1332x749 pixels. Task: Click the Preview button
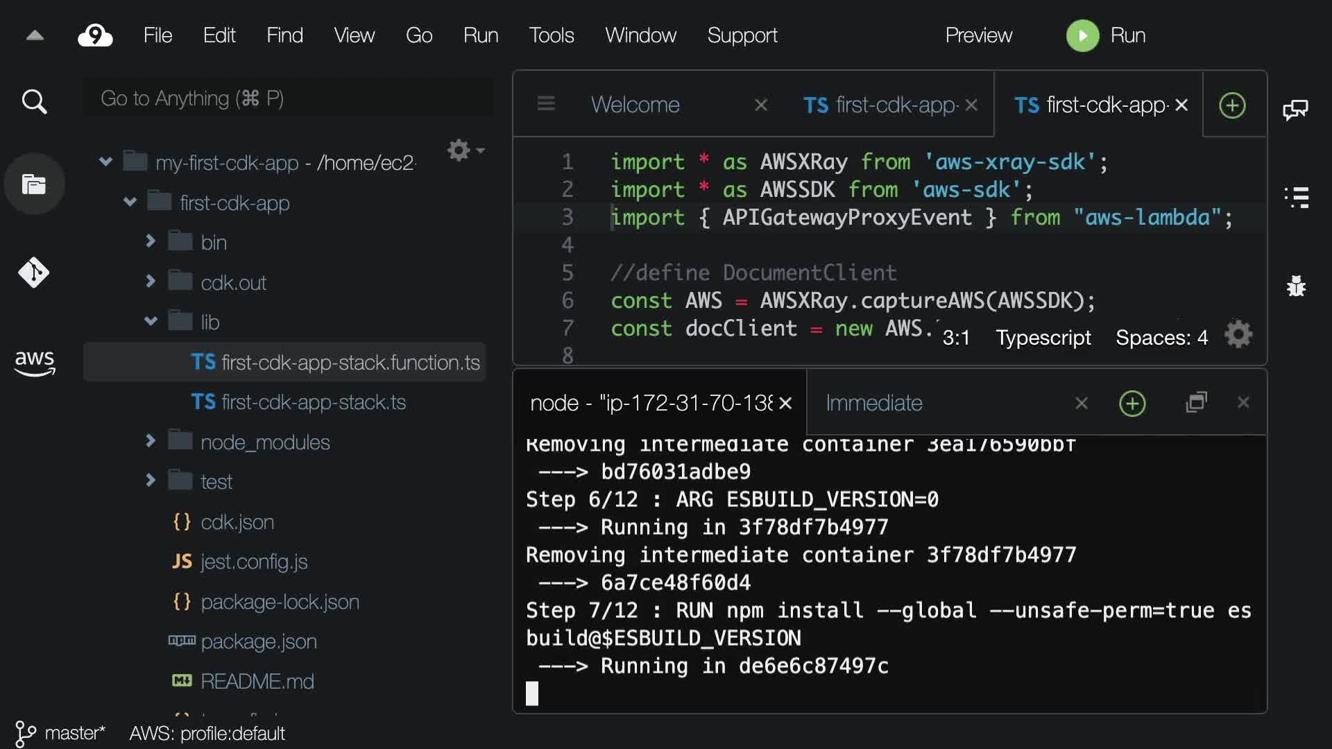click(x=978, y=35)
